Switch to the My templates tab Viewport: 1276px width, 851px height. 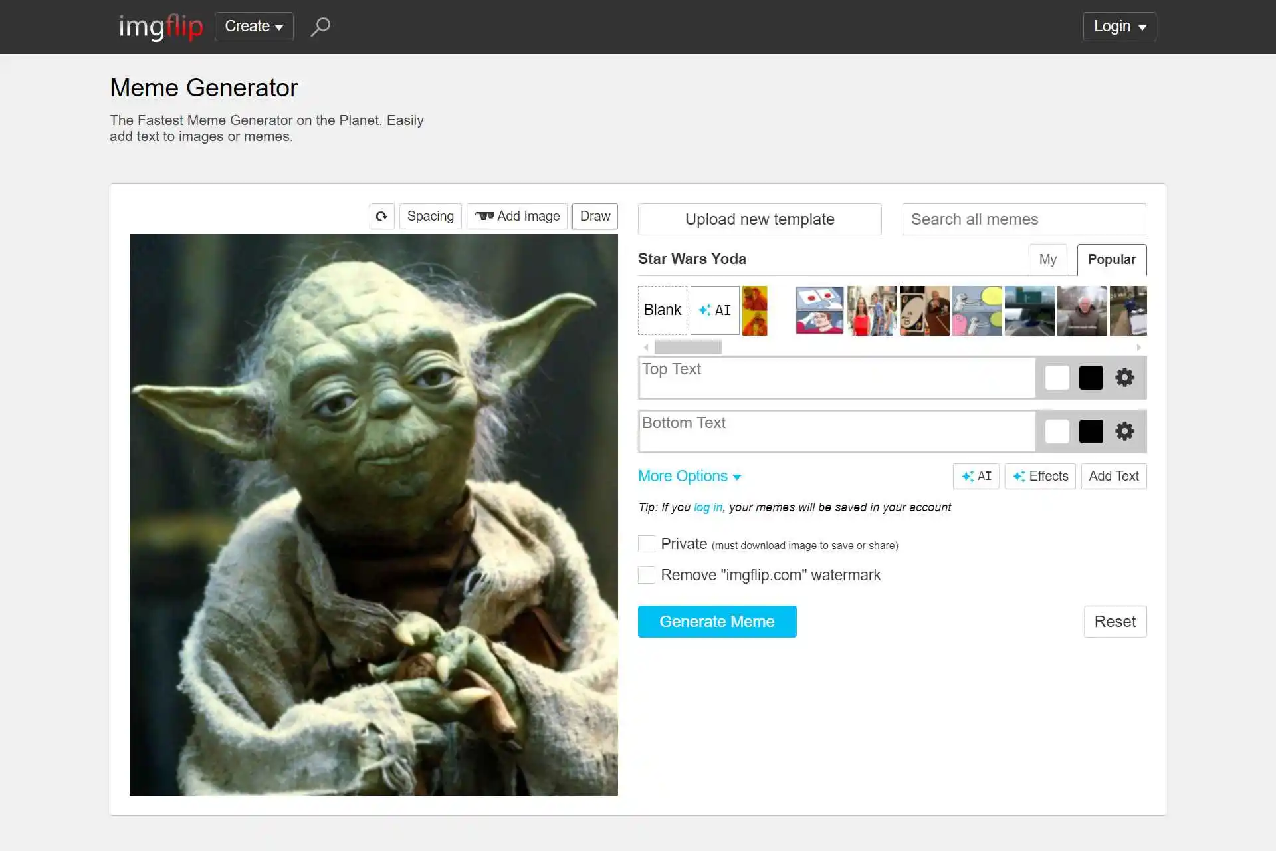click(x=1047, y=259)
